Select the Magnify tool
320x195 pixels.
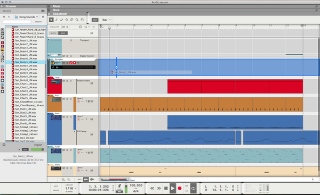pos(77,20)
